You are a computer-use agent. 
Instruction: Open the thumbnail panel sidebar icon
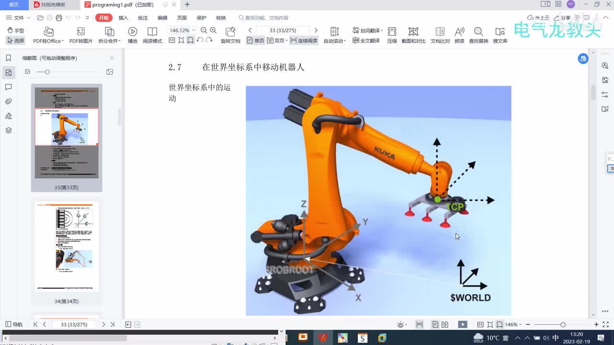tap(8, 73)
